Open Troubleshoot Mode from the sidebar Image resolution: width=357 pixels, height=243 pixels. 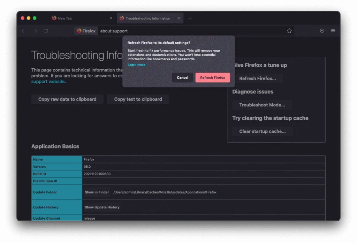pyautogui.click(x=262, y=105)
